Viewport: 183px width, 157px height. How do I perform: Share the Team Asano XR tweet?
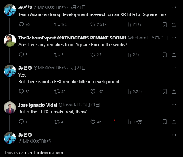point(174,24)
